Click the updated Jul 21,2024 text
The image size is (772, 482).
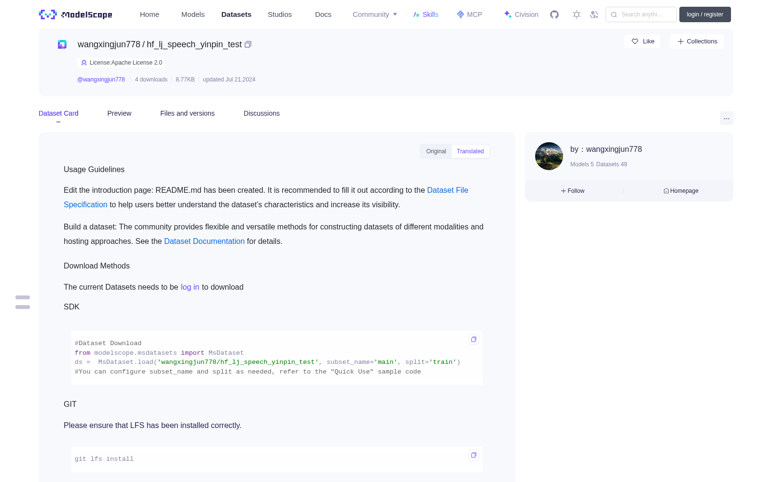(x=229, y=80)
